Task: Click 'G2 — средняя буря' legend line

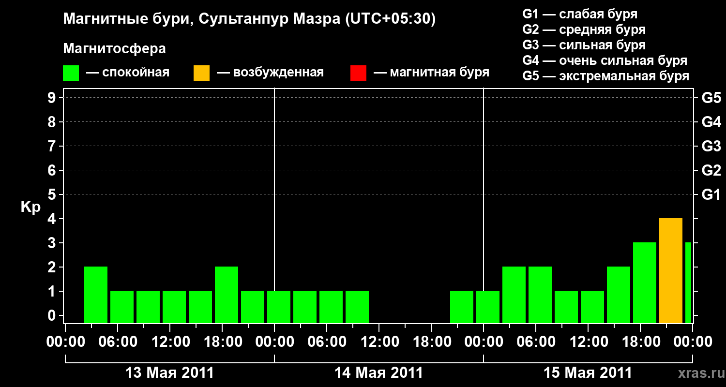Action: point(584,30)
